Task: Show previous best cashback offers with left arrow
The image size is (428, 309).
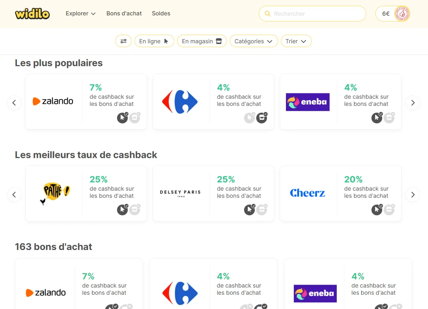Action: [x=14, y=195]
